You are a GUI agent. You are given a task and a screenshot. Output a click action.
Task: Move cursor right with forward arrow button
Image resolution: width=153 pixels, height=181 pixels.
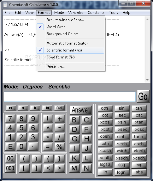(35, 108)
